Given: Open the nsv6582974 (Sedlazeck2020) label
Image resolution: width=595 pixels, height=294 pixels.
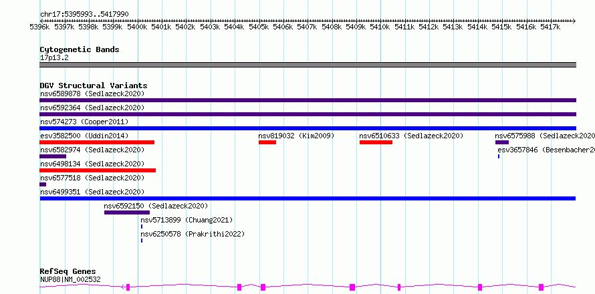Looking at the screenshot, I should (92, 150).
